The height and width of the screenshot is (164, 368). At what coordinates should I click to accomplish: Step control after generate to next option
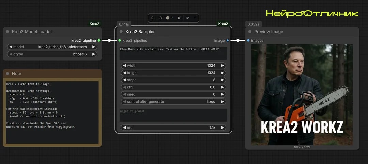(223, 102)
